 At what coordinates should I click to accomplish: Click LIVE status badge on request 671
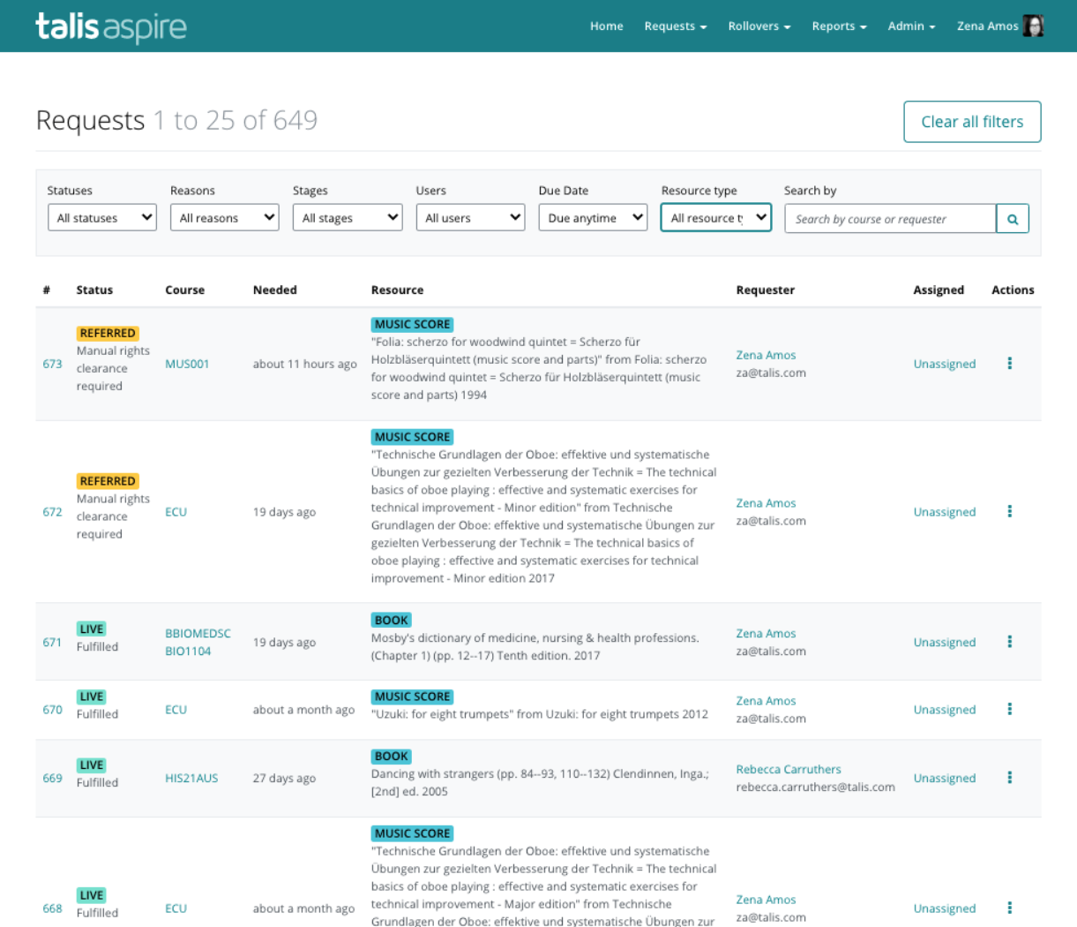[92, 629]
